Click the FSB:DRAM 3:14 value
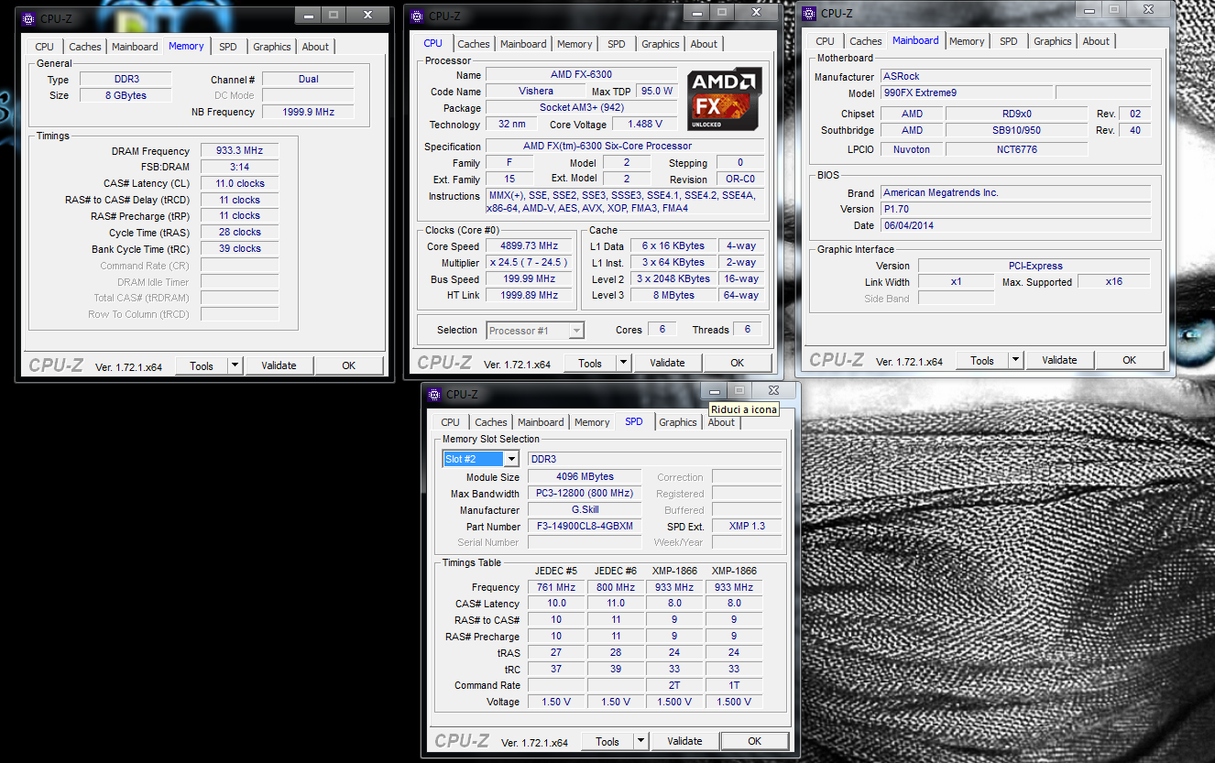The height and width of the screenshot is (763, 1215). tap(239, 168)
